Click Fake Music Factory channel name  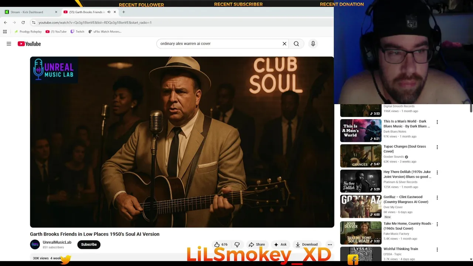(x=396, y=234)
